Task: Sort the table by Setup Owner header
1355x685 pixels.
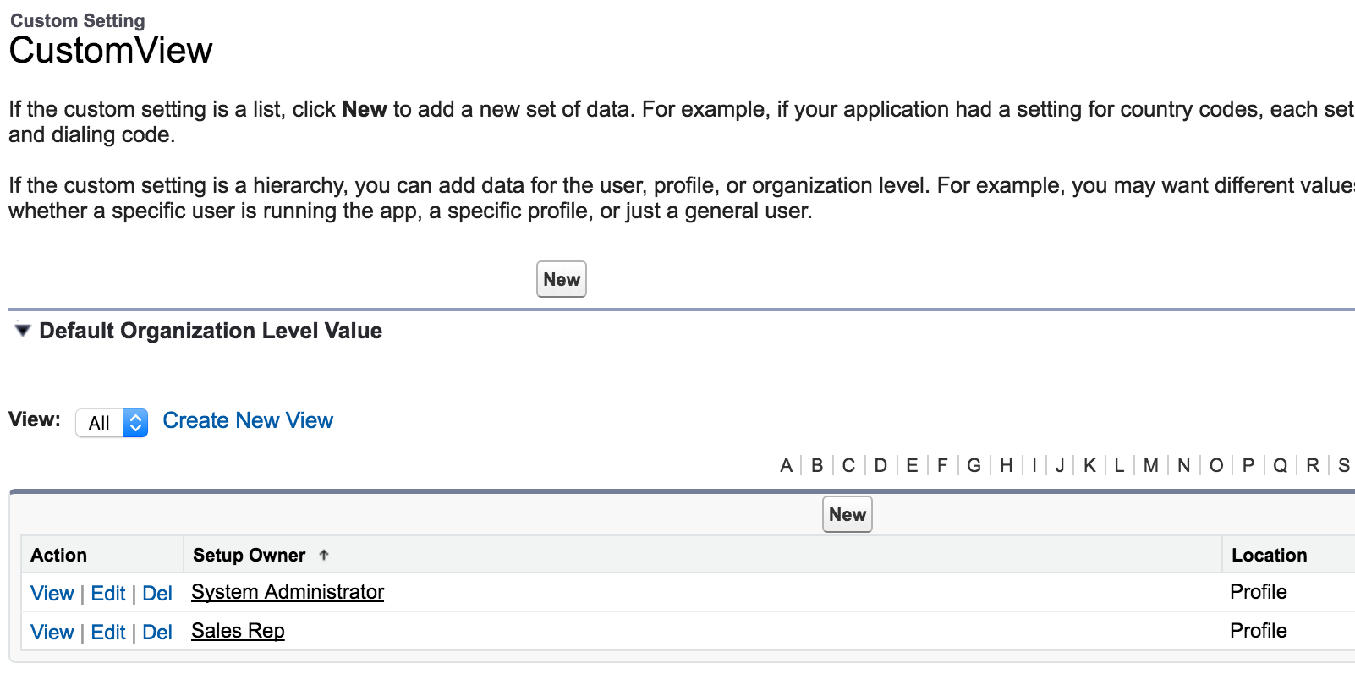Action: [x=250, y=556]
